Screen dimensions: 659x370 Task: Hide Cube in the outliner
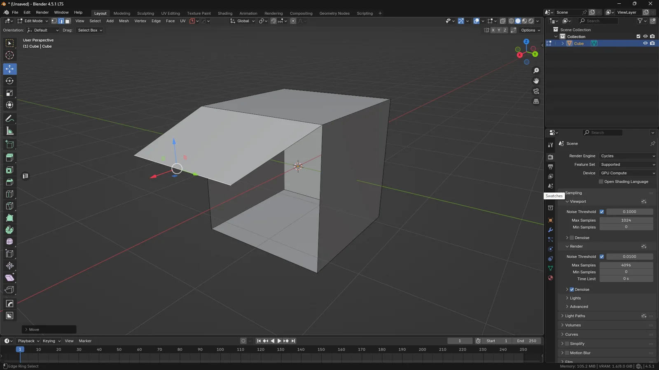[x=645, y=43]
